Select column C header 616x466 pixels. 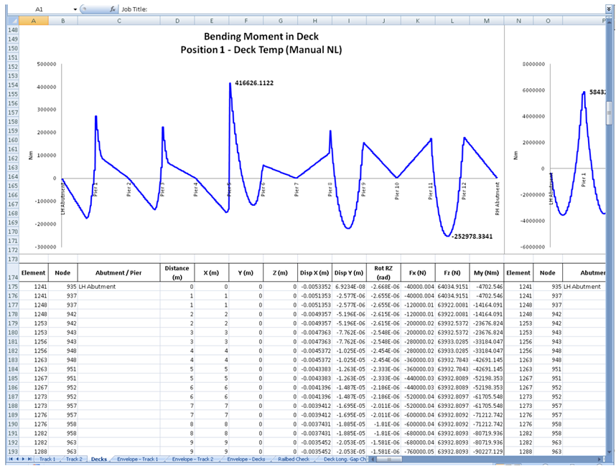pyautogui.click(x=118, y=22)
